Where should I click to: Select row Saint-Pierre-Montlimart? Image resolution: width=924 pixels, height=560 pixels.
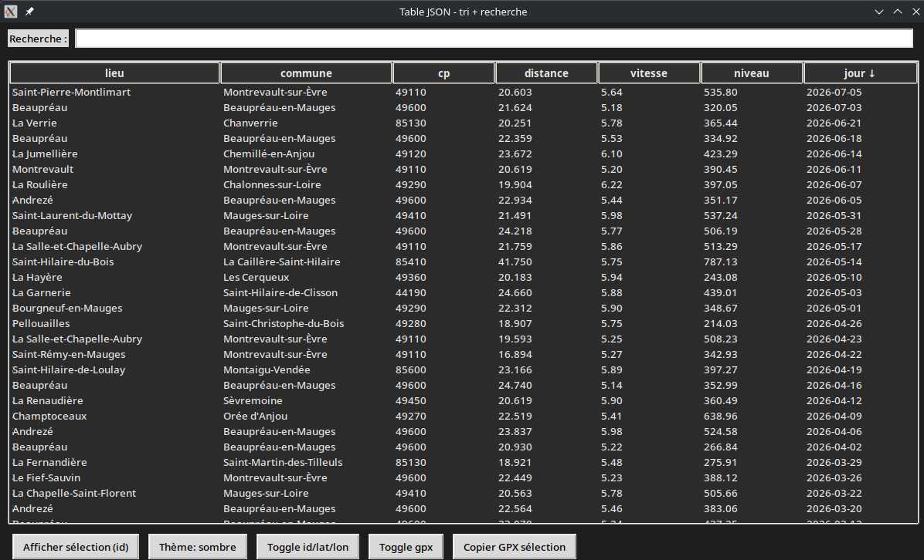pos(464,93)
